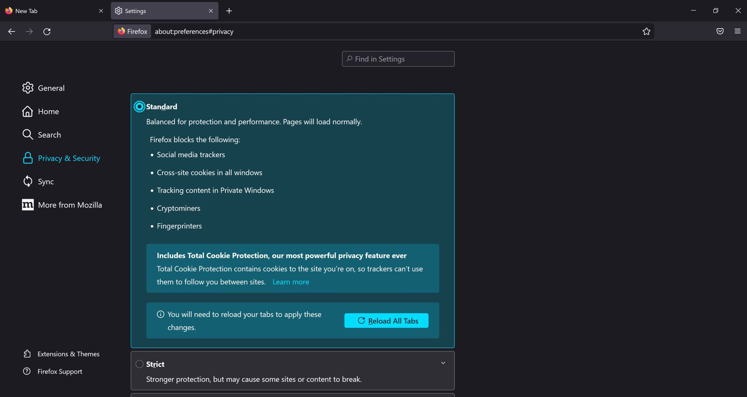
Task: Open the Pocket save icon
Action: coord(720,31)
